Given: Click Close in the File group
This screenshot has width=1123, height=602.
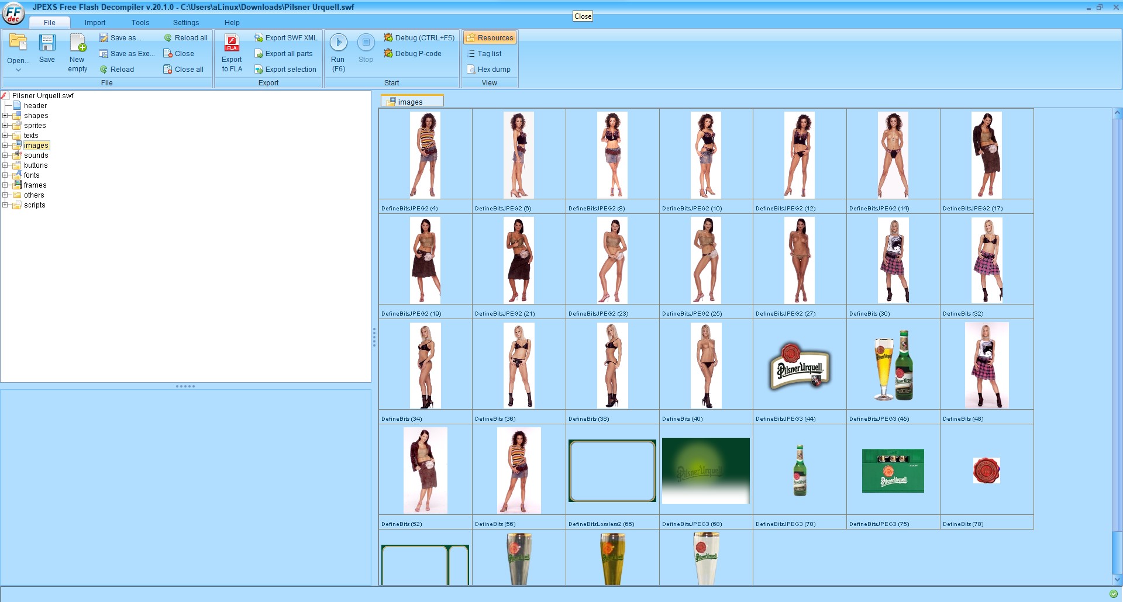Looking at the screenshot, I should tap(178, 54).
